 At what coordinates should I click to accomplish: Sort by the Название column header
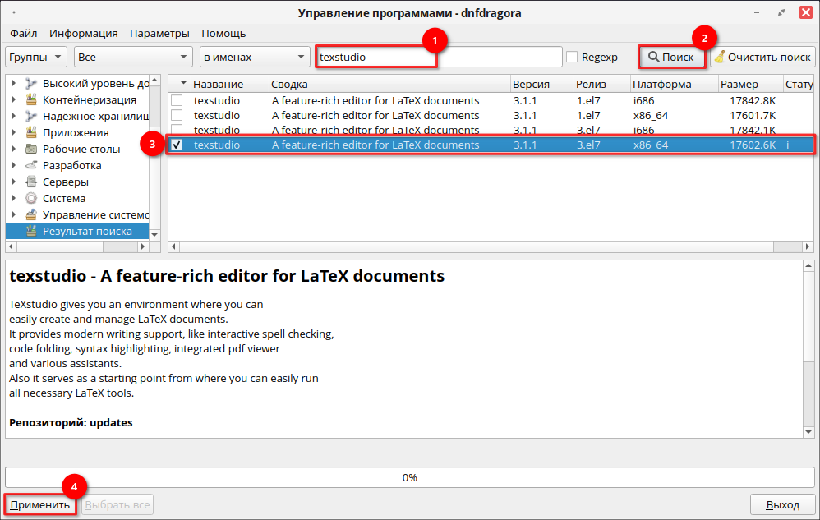[x=229, y=84]
